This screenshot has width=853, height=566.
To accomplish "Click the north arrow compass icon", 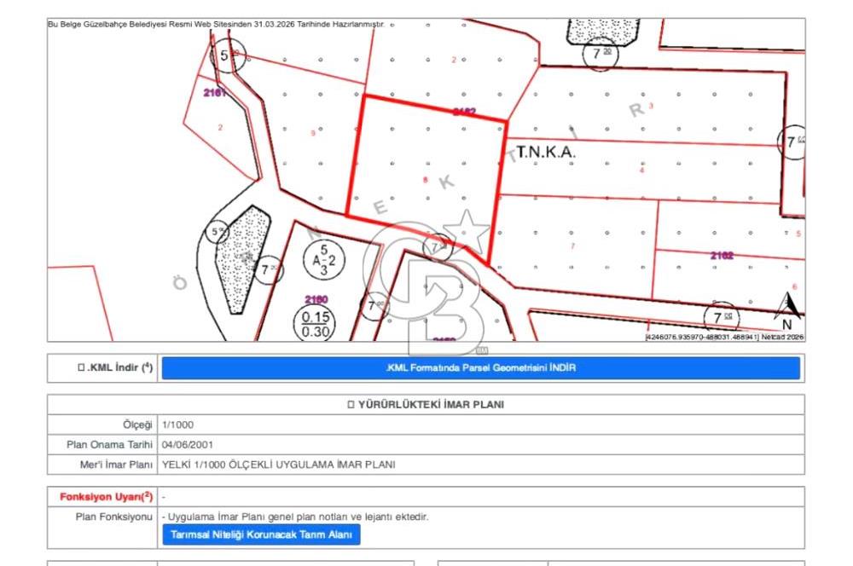I will tap(790, 309).
